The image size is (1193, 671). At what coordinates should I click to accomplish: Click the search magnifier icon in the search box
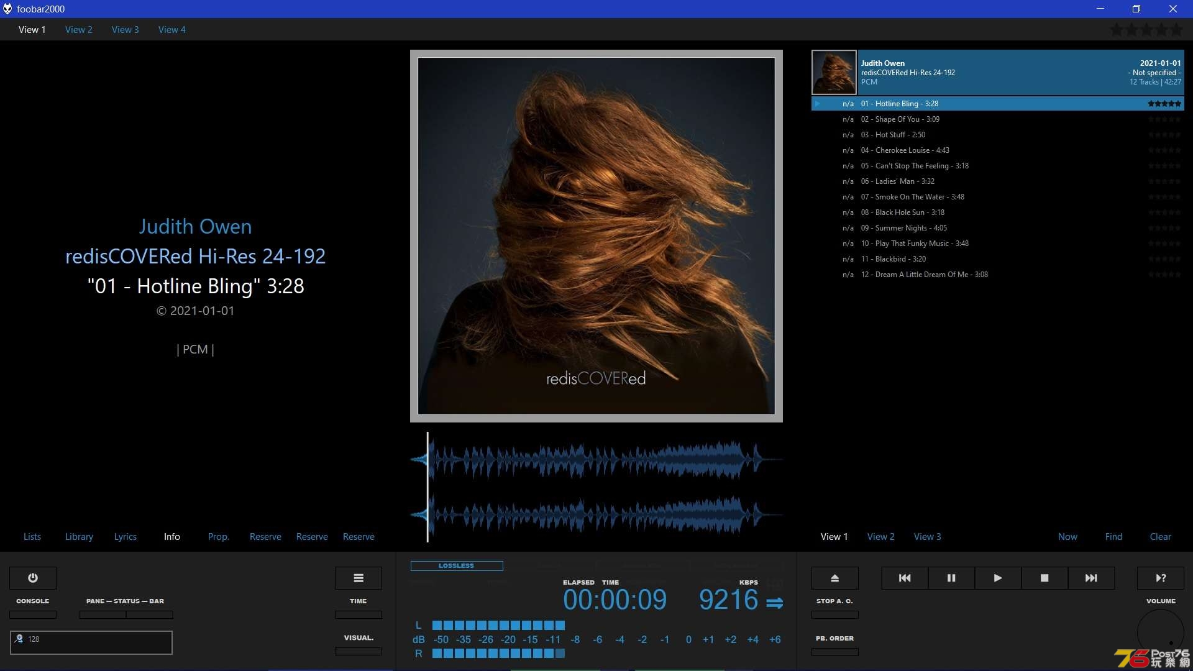[19, 639]
